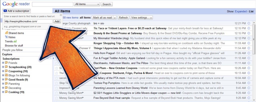Collapse the sidebar with the divider arrow

[x=53, y=58]
